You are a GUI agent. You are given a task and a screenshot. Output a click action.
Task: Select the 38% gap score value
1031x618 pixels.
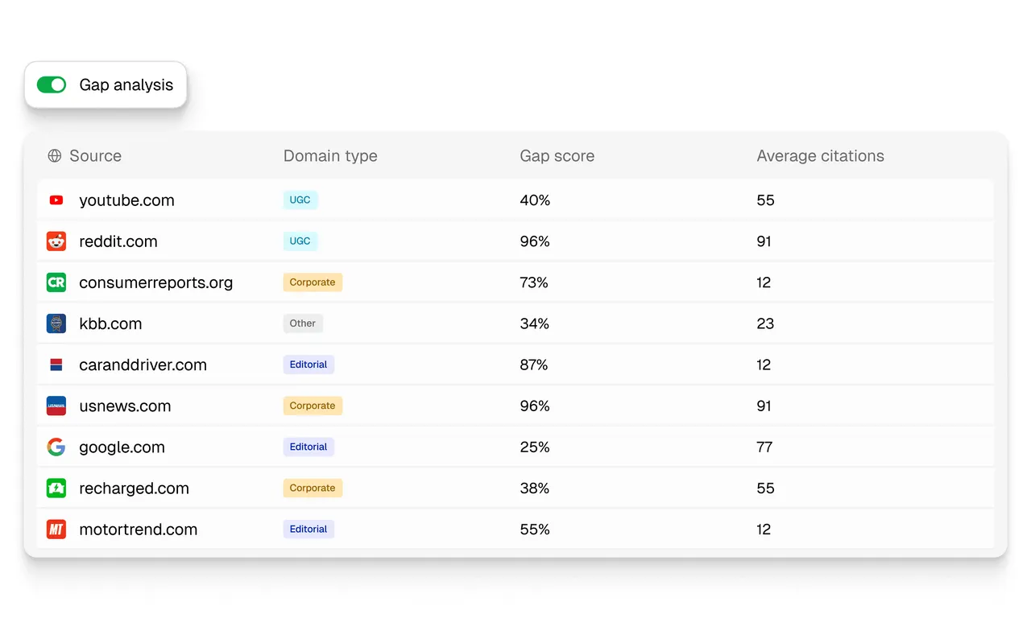[535, 488]
